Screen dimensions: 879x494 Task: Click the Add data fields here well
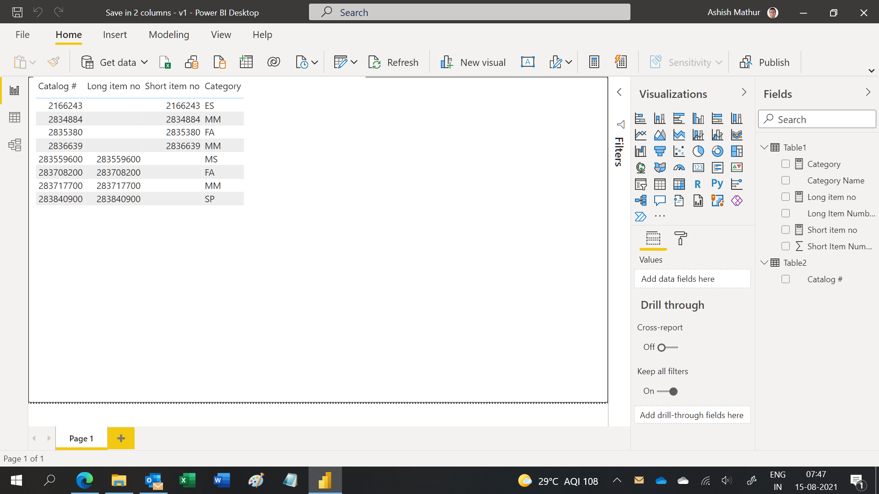pyautogui.click(x=692, y=279)
